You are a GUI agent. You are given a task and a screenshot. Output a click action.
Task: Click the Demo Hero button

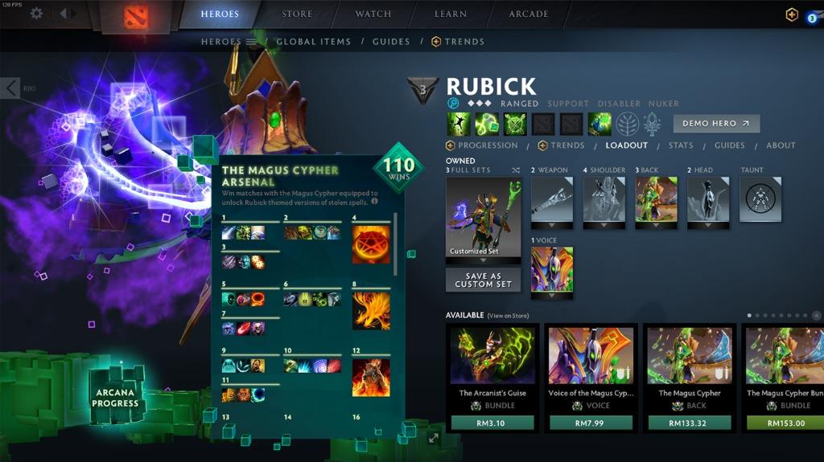[x=716, y=124]
